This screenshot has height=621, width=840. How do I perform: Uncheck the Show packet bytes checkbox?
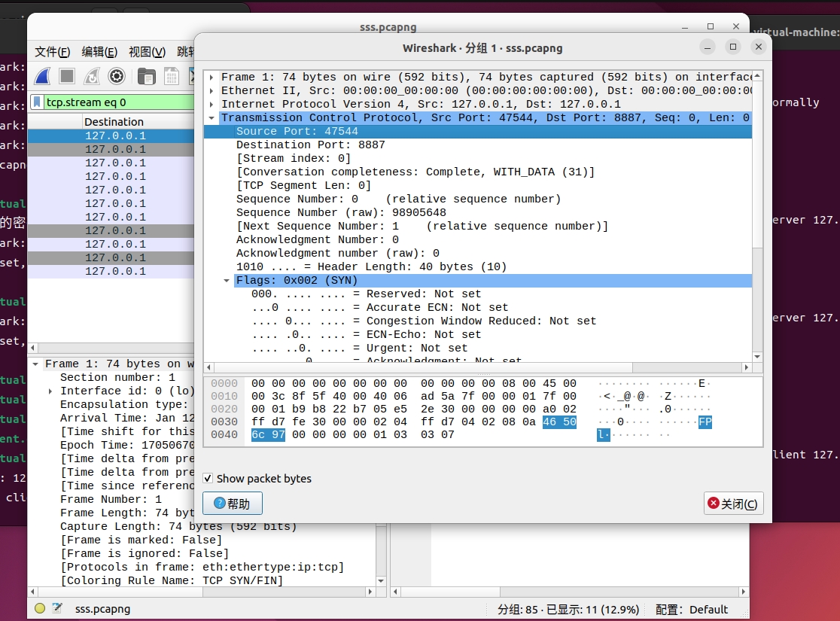208,478
